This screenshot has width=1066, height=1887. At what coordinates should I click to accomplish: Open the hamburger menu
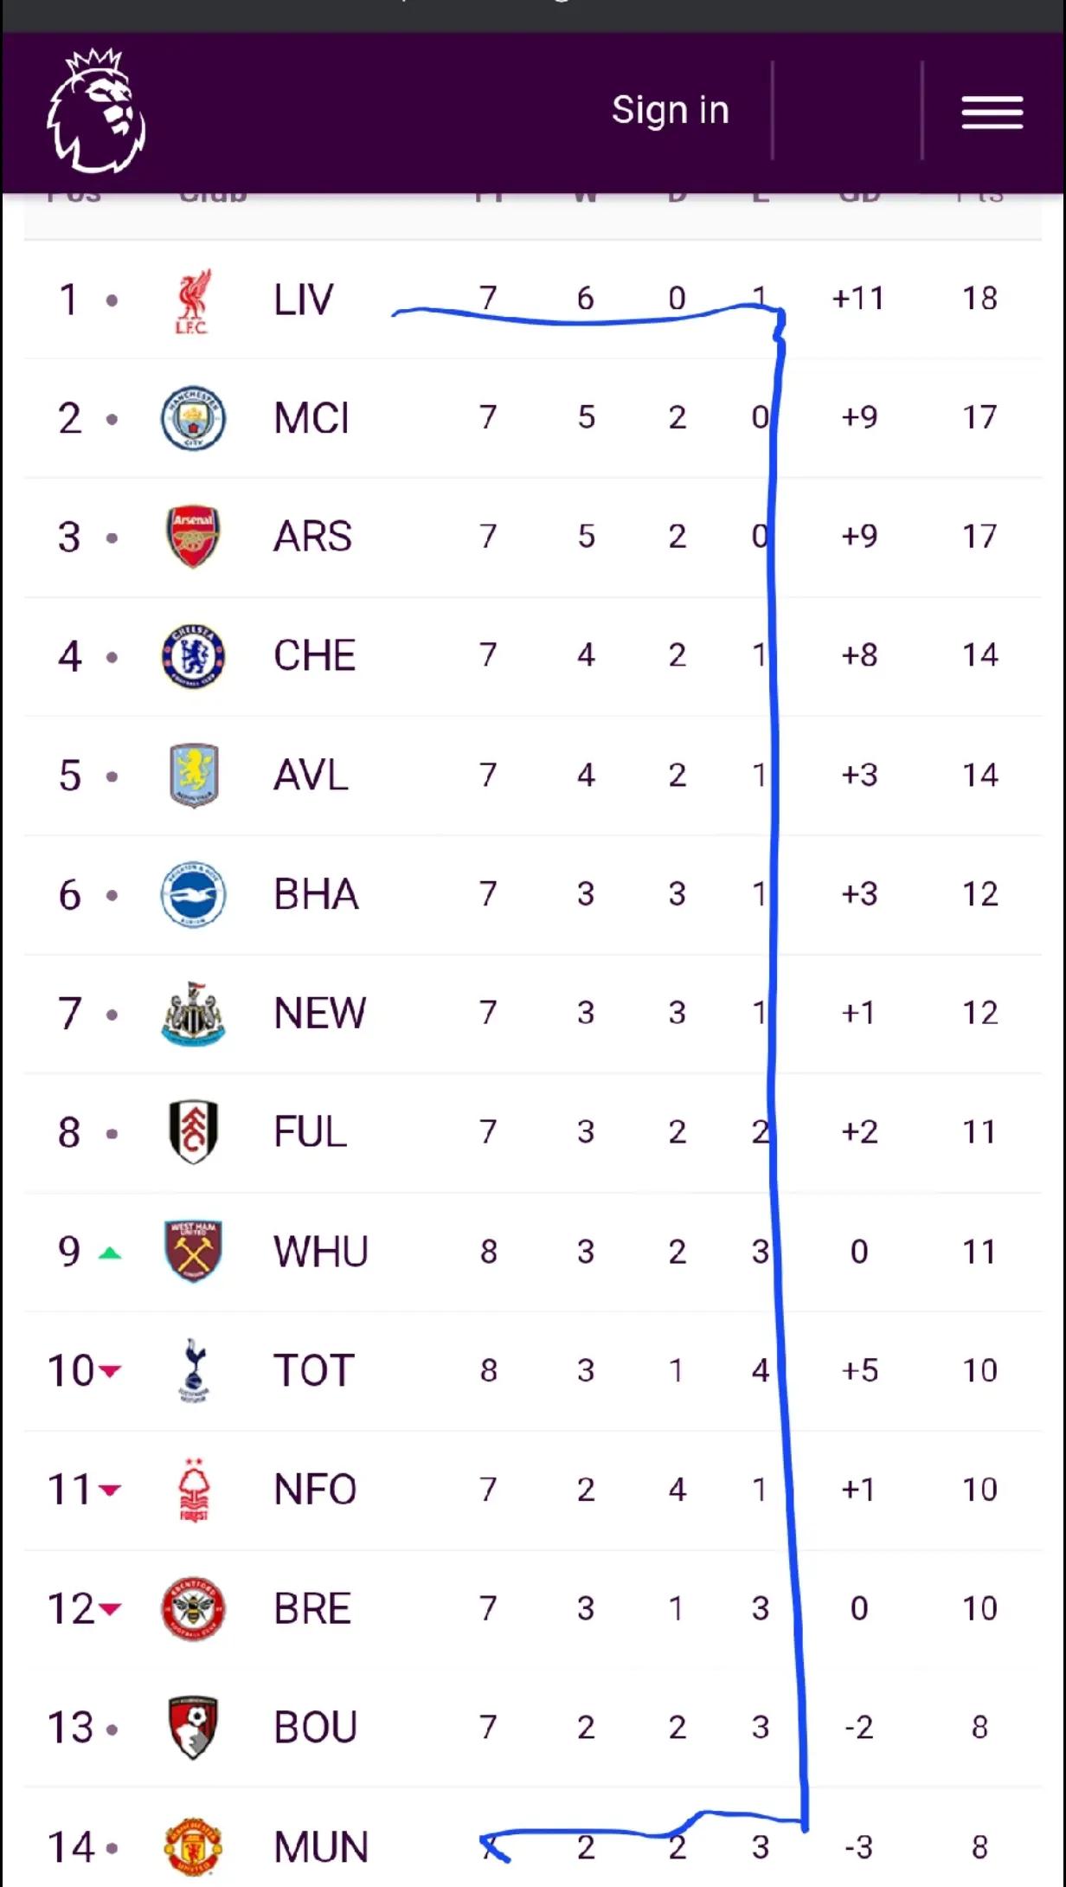[x=992, y=113]
